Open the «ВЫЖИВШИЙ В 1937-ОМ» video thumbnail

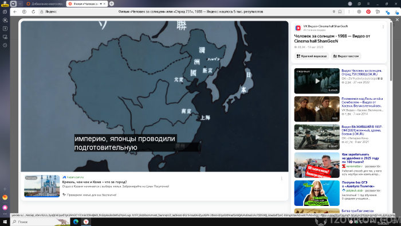tap(317, 137)
